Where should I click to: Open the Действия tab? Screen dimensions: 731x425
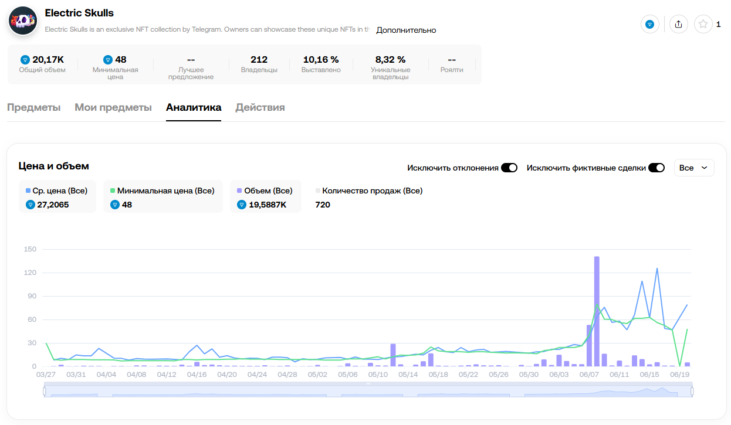[260, 107]
